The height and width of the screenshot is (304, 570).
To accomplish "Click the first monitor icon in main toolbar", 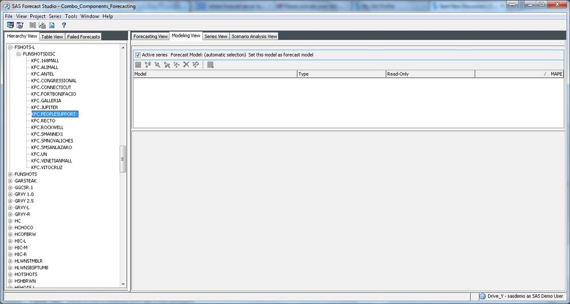I will click(10, 25).
